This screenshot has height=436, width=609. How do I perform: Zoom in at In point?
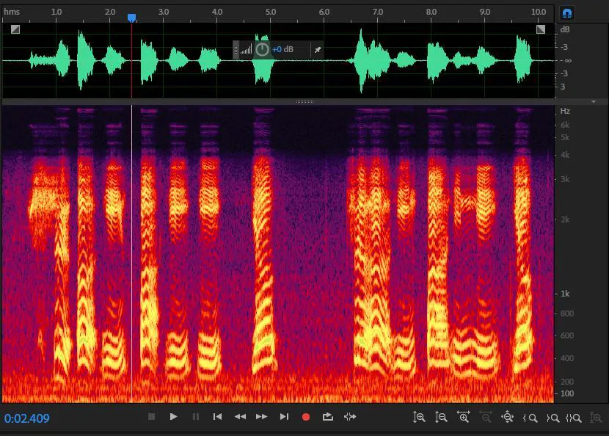[530, 418]
